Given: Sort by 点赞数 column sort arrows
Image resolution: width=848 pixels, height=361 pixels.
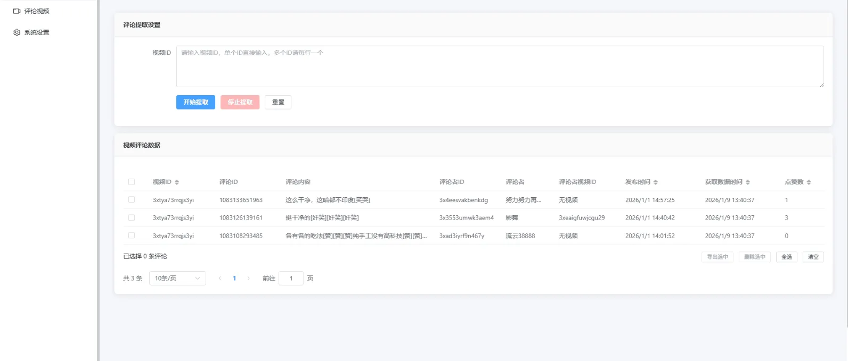Looking at the screenshot, I should [x=809, y=182].
